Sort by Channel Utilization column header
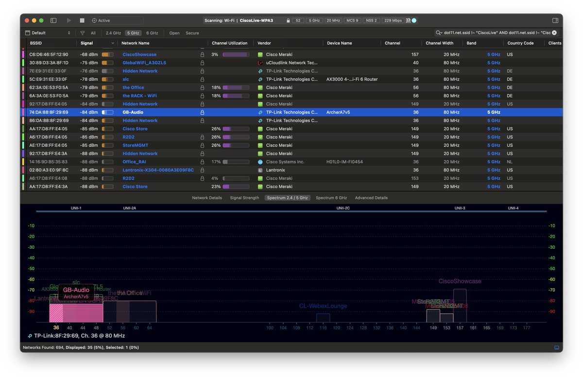Image resolution: width=583 pixels, height=379 pixels. pos(229,43)
